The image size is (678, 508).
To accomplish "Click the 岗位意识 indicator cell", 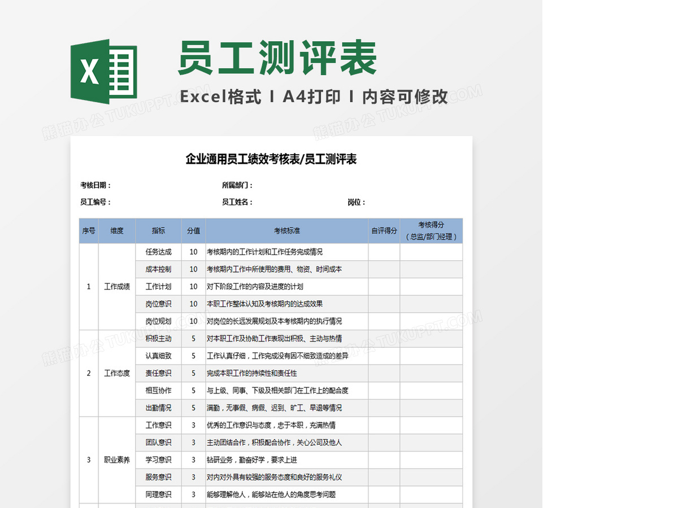I will tap(159, 304).
